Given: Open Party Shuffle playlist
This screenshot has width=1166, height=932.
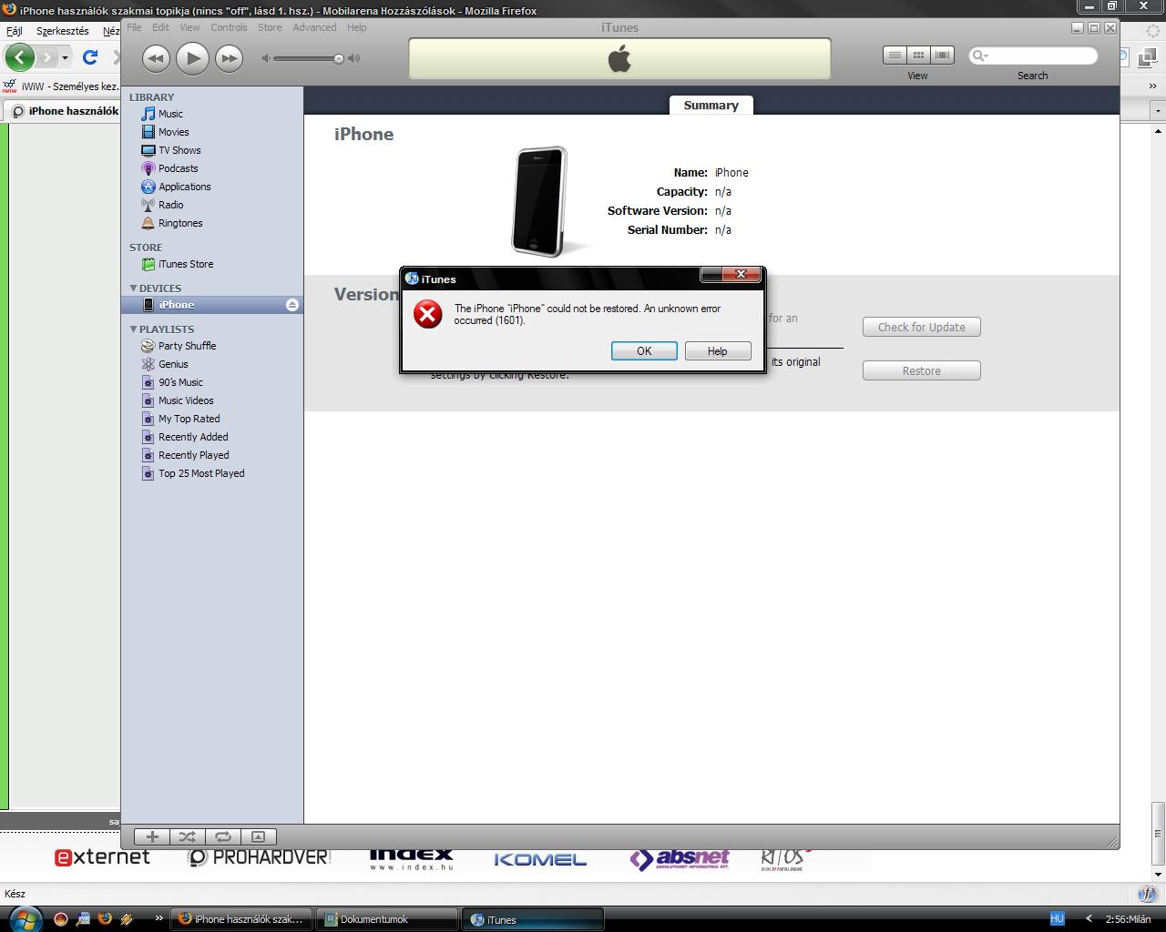Looking at the screenshot, I should [187, 346].
